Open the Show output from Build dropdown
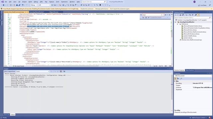Viewport: 213px width, 119px height. pyautogui.click(x=33, y=71)
